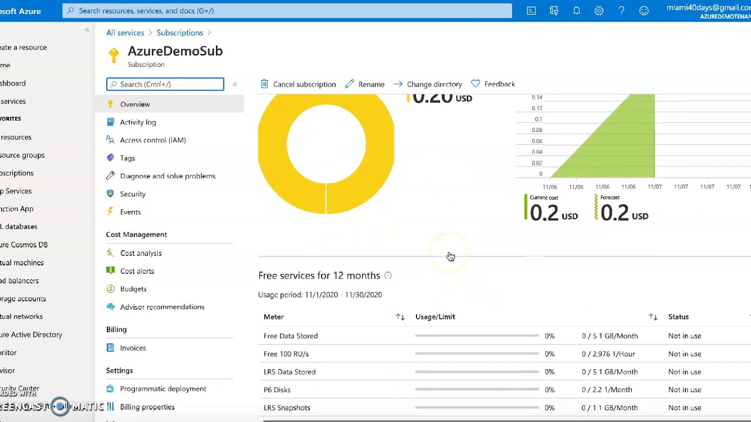The height and width of the screenshot is (422, 751).
Task: Click the Cost alerts icon
Action: pos(110,271)
